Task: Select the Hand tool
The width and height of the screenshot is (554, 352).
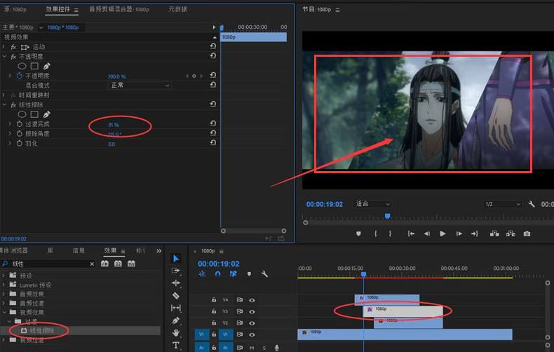Action: click(x=176, y=333)
